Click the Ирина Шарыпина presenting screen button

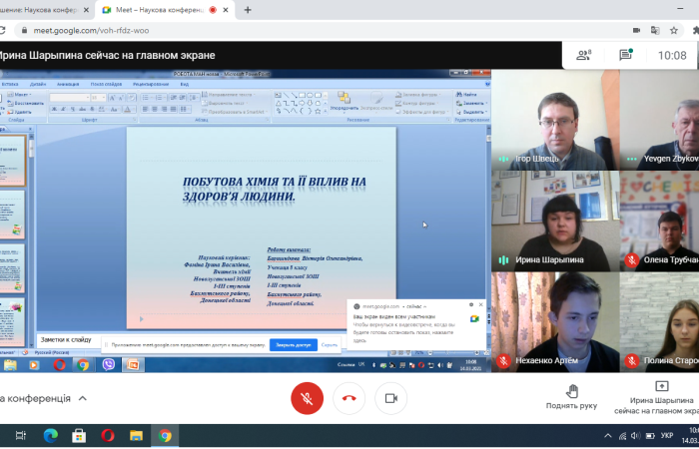coord(659,396)
